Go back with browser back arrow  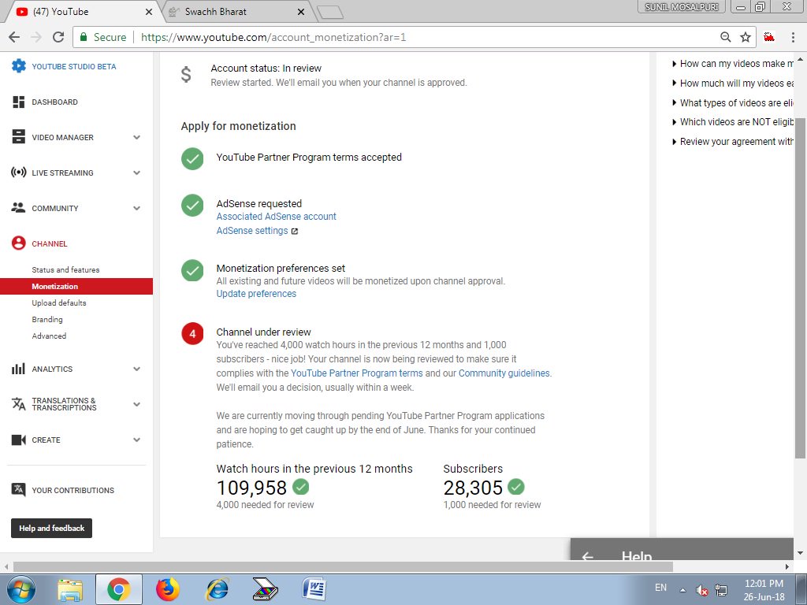pos(14,37)
